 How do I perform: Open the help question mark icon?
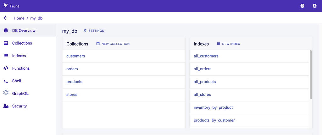coord(302,6)
